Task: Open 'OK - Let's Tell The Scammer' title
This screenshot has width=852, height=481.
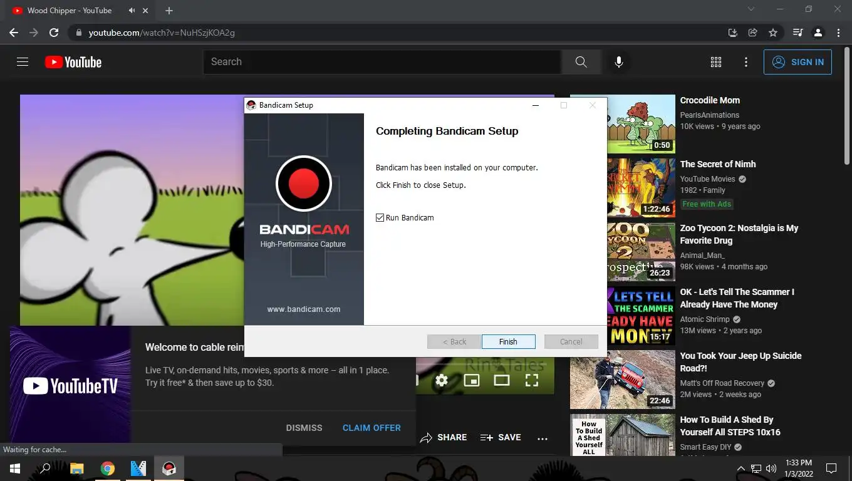Action: (737, 298)
